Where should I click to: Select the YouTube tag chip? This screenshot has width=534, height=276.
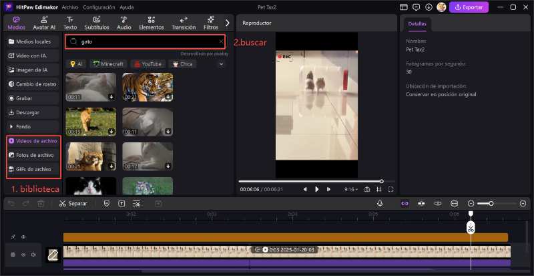148,63
